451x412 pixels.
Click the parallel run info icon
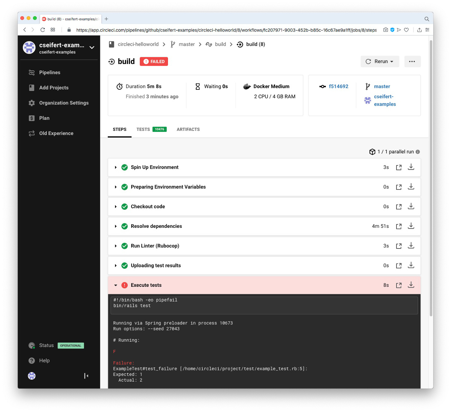click(x=418, y=152)
